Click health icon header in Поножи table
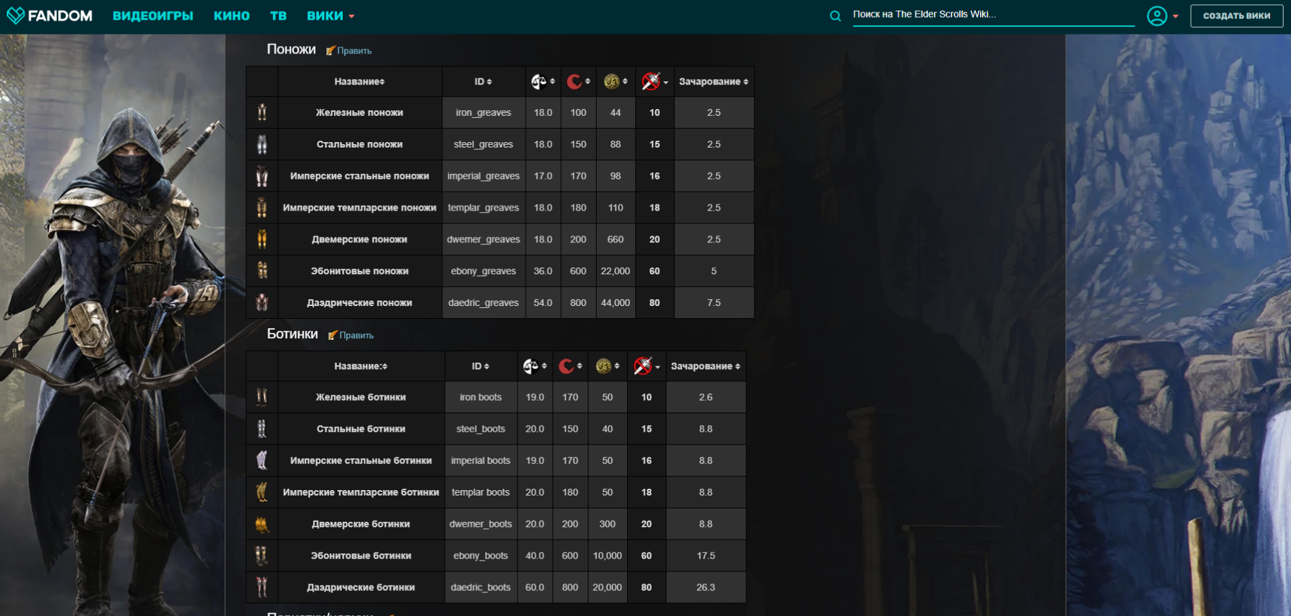Image resolution: width=1291 pixels, height=616 pixels. (x=574, y=81)
